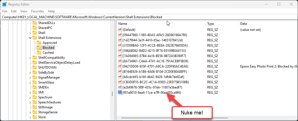This screenshot has width=298, height=121.
Task: Click the "(value not set)" data cell
Action: pos(250,30)
